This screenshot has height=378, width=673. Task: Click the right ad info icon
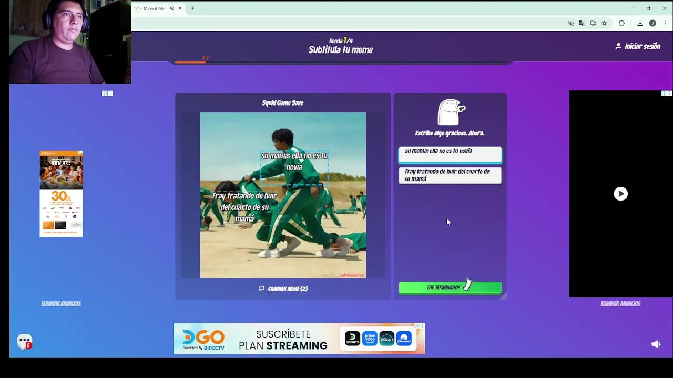(x=664, y=93)
